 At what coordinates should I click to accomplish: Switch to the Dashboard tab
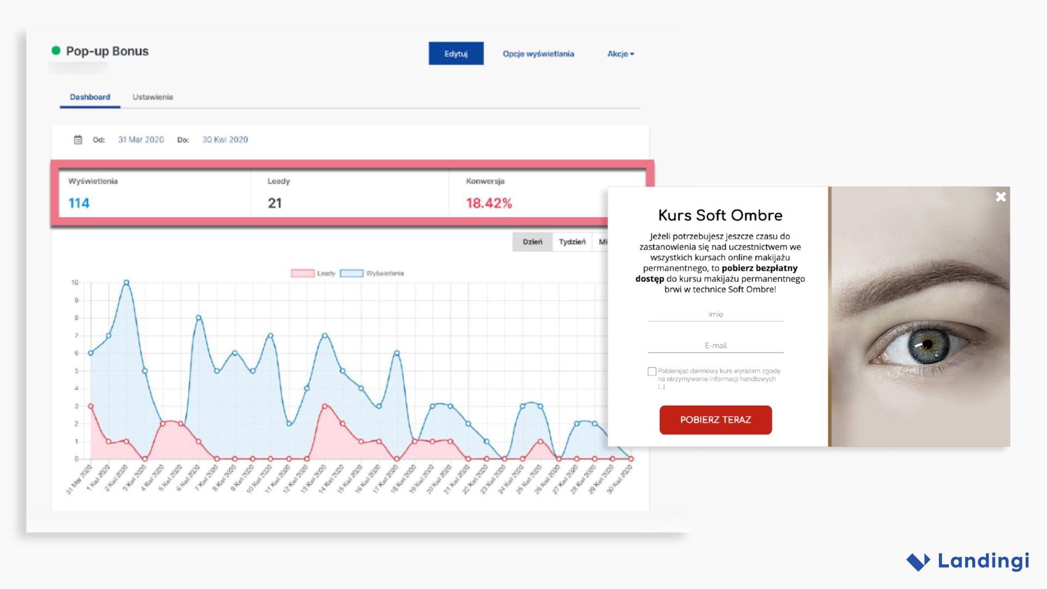coord(89,97)
